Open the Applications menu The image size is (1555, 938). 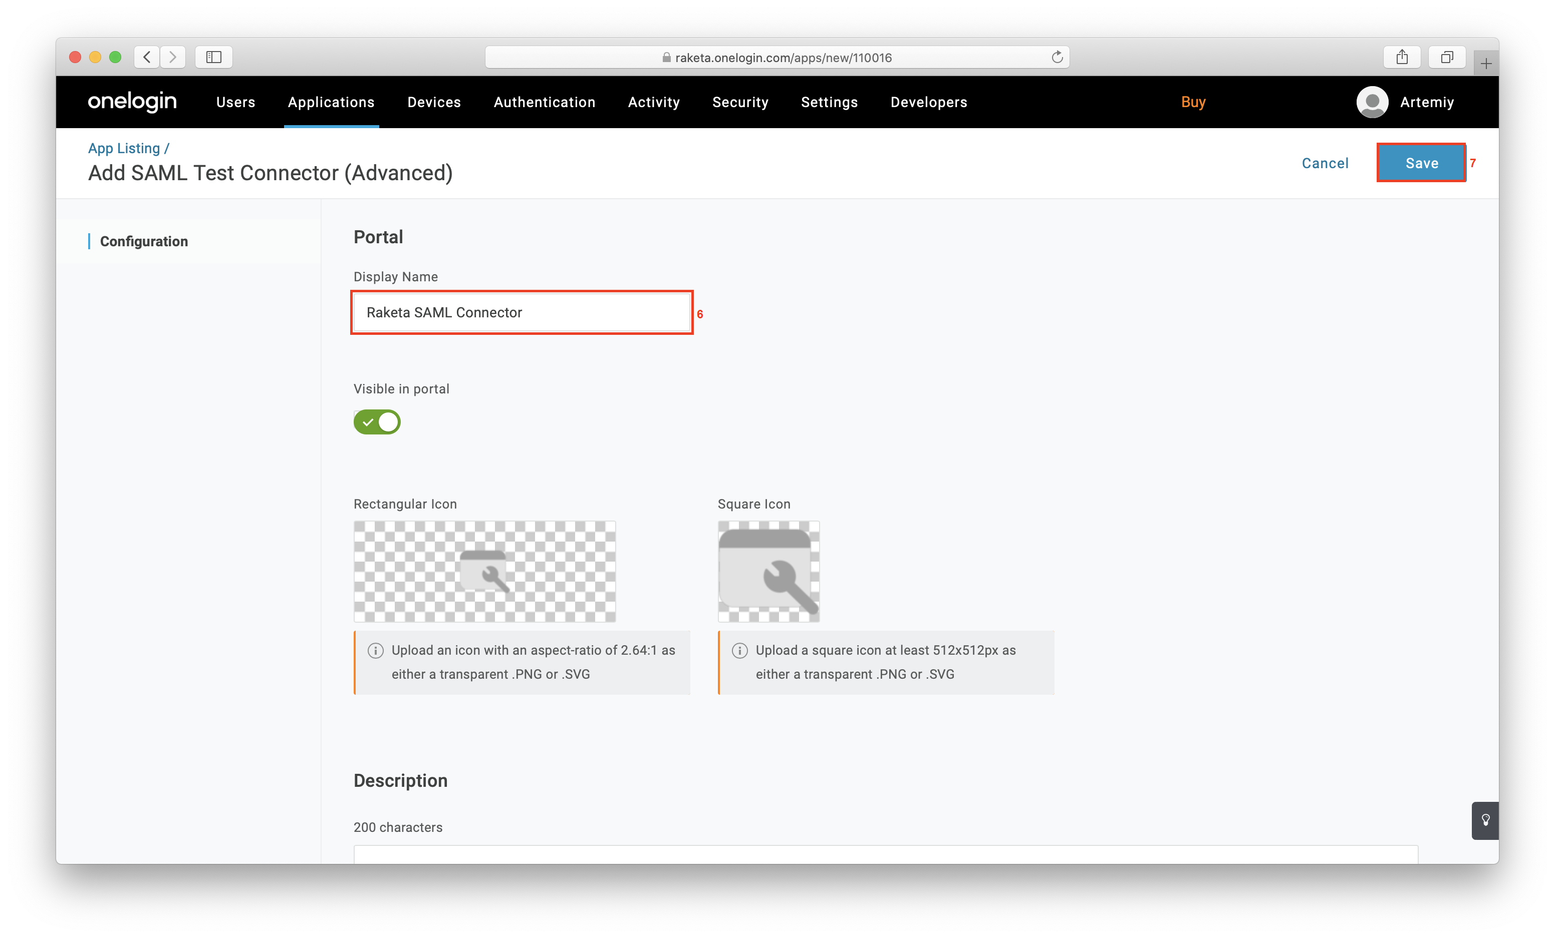point(331,102)
